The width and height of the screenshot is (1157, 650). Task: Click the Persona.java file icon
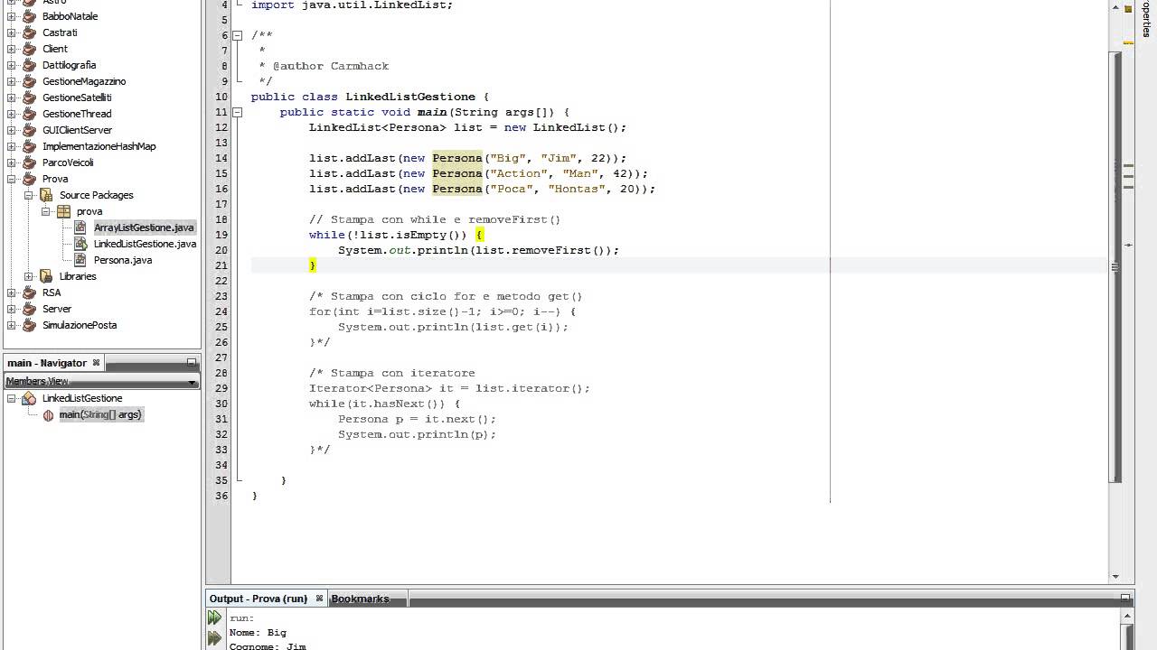(x=80, y=260)
